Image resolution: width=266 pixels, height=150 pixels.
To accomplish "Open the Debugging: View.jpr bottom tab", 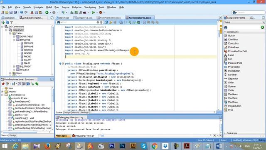I will click(83, 136).
